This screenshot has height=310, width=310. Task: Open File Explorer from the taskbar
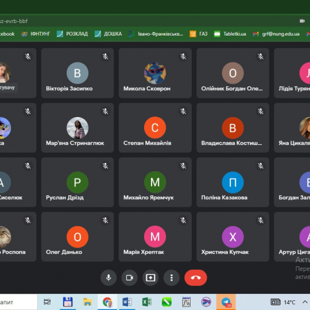pos(87,302)
